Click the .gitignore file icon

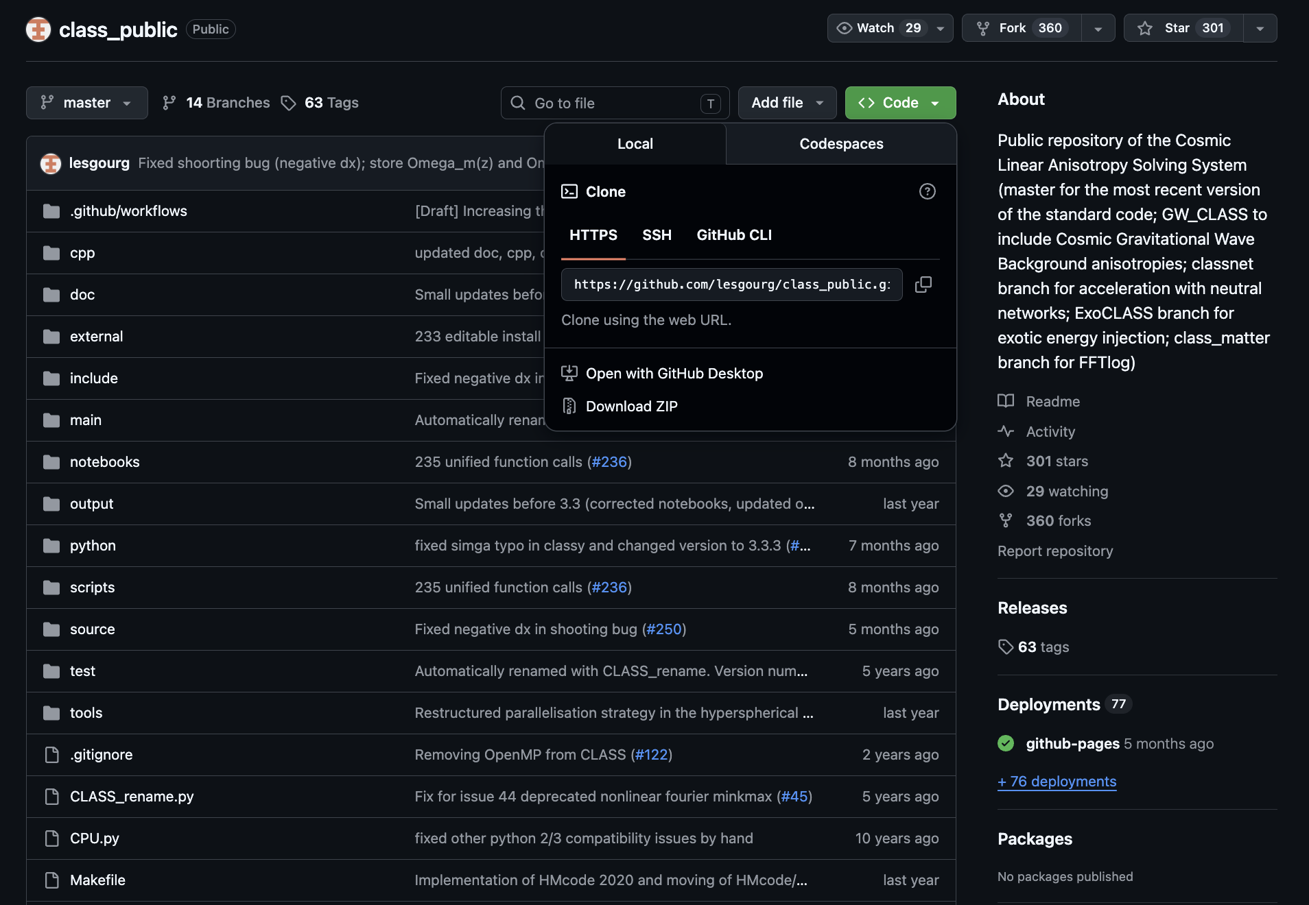51,755
